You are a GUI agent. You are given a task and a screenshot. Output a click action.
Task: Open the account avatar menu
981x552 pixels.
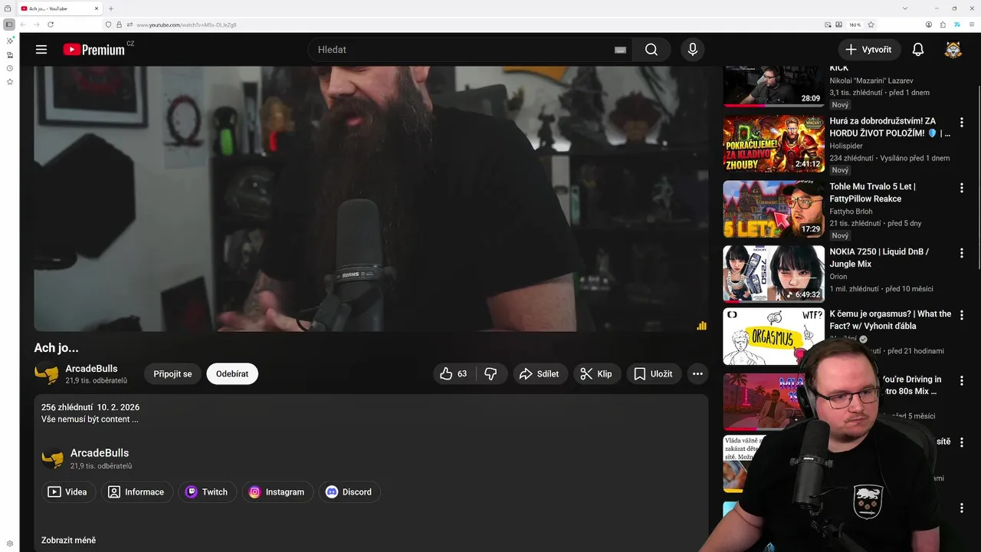[953, 50]
